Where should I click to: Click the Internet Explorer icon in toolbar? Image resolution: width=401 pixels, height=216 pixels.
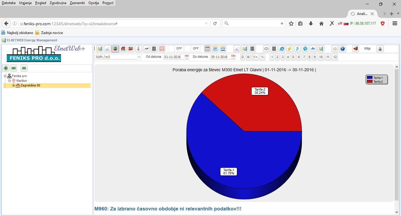[x=282, y=49]
